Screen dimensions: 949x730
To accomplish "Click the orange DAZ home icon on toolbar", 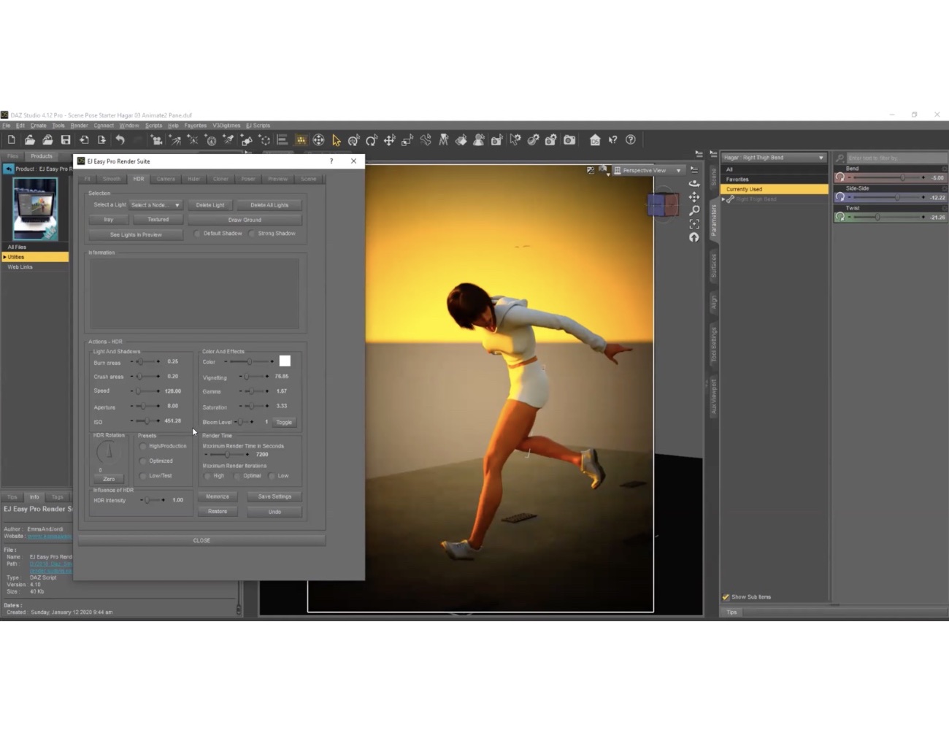I will click(301, 139).
